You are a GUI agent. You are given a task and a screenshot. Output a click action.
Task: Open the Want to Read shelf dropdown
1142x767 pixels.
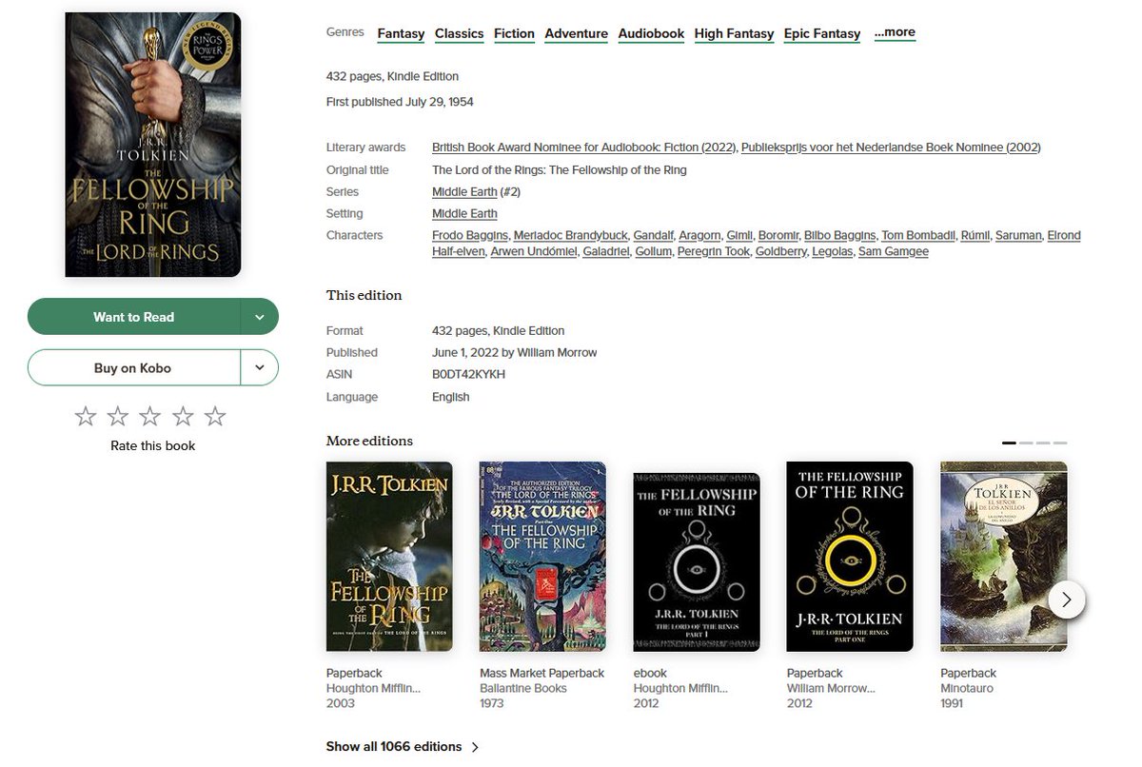[x=260, y=317]
